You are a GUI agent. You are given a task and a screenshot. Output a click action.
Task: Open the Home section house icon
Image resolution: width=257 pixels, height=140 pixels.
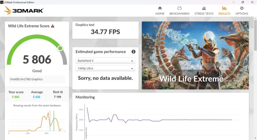(x=160, y=8)
